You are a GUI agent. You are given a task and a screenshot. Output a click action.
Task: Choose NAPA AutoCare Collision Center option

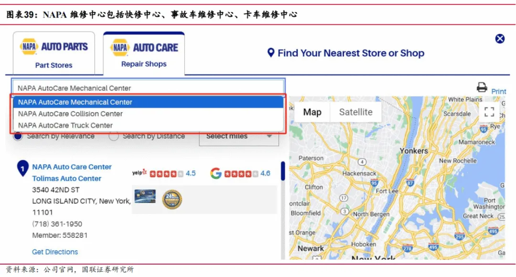pos(148,113)
